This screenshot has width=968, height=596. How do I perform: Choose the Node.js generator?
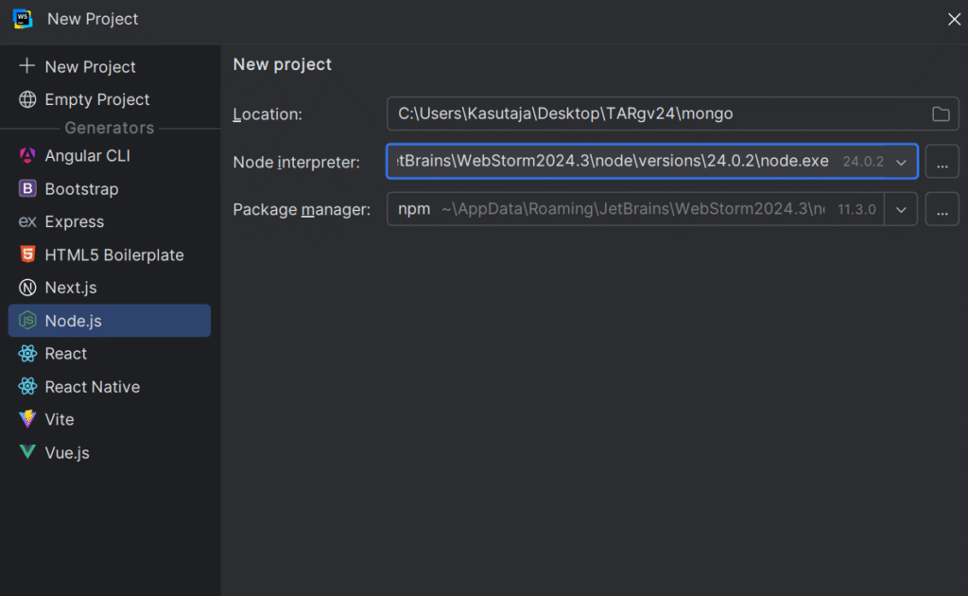[110, 321]
